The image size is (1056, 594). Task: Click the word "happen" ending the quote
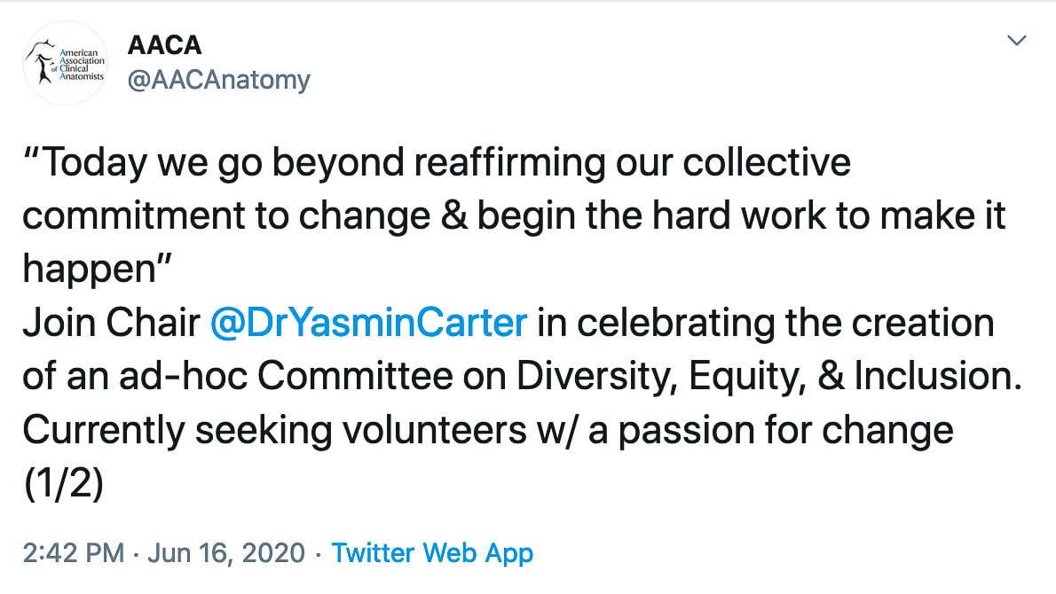click(x=84, y=270)
